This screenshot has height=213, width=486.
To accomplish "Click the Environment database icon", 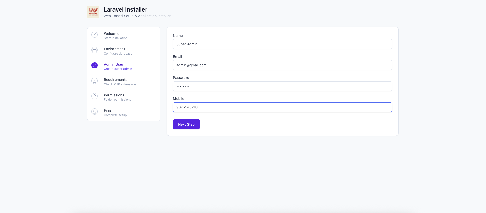I will pyautogui.click(x=94, y=50).
